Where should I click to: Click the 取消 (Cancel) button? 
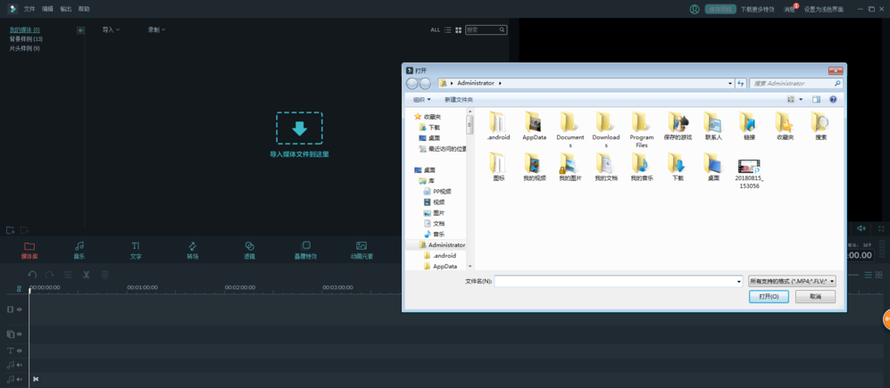point(815,296)
